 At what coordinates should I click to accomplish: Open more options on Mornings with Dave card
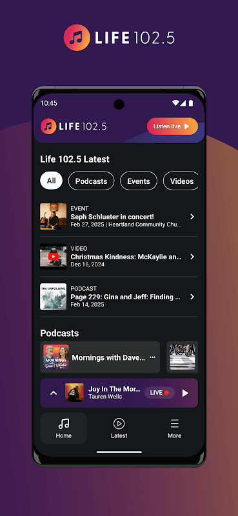coord(152,357)
